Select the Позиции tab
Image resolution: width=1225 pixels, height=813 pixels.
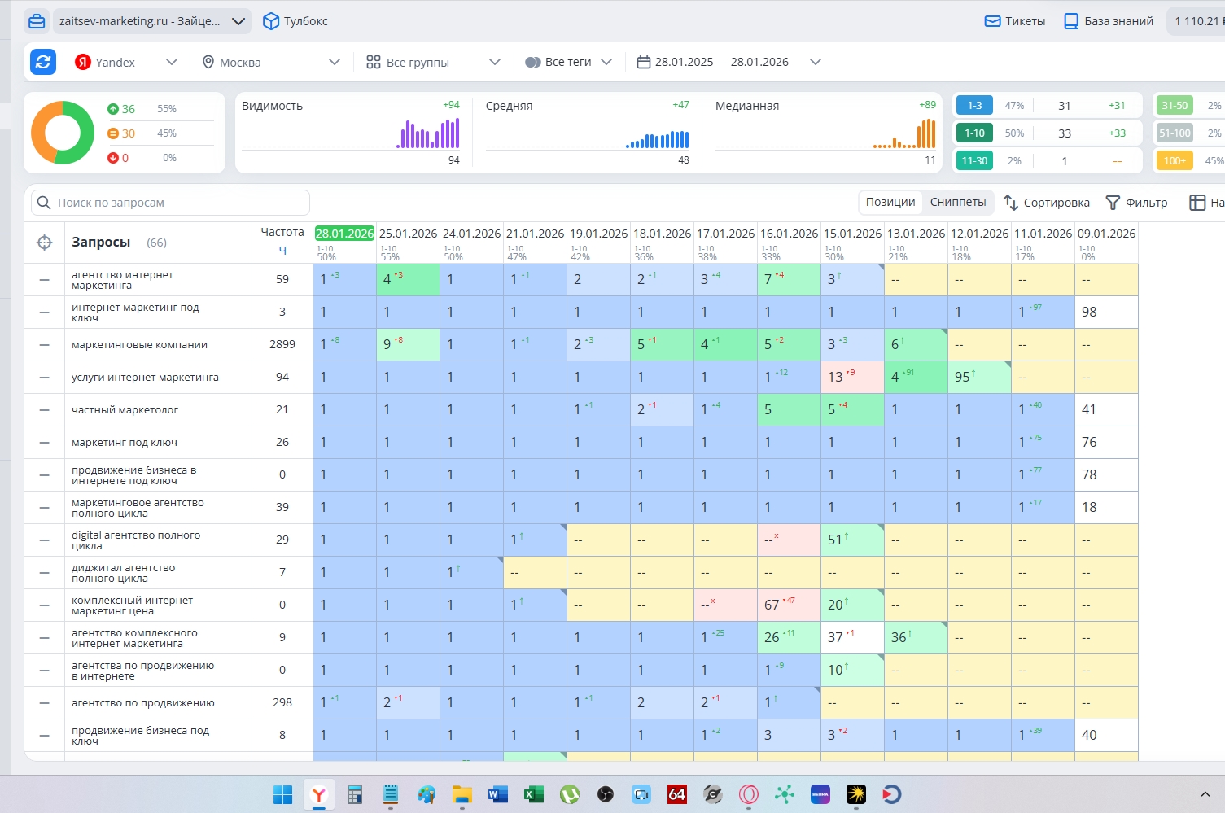tap(890, 202)
